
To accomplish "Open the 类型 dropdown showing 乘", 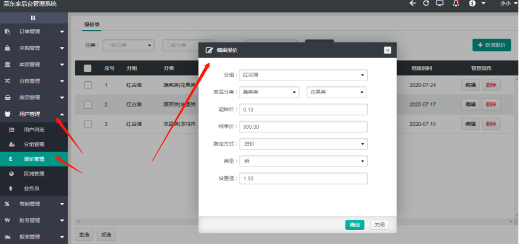I will pyautogui.click(x=304, y=161).
